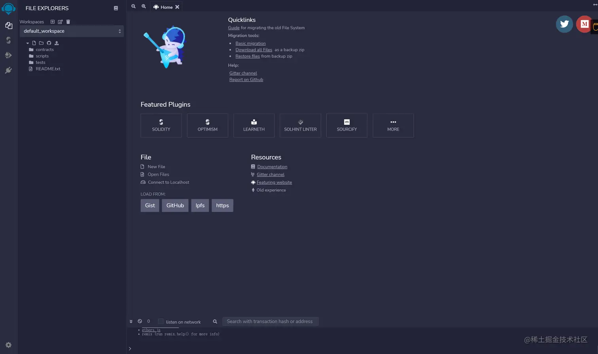Open More featured plugins
The height and width of the screenshot is (354, 598).
coord(393,125)
